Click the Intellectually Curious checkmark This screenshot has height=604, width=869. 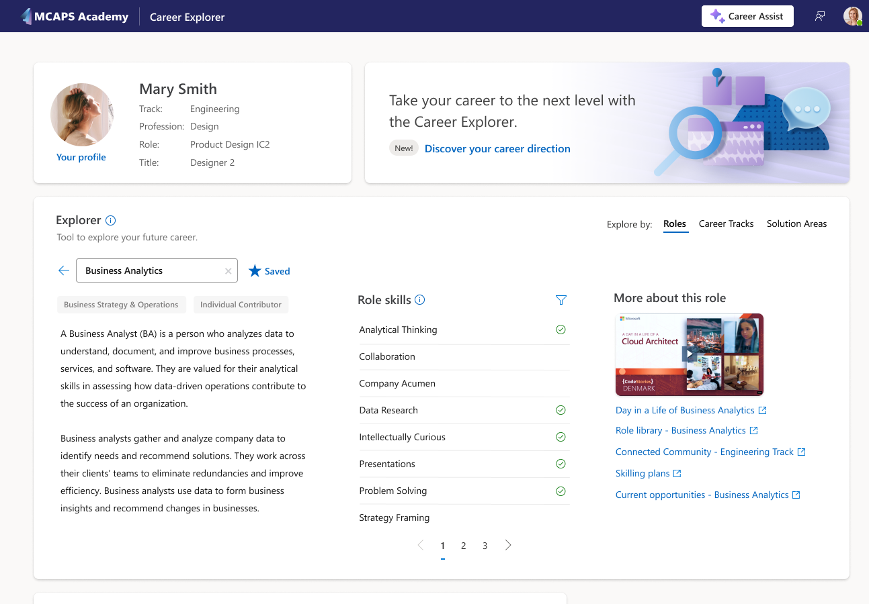[x=561, y=437]
